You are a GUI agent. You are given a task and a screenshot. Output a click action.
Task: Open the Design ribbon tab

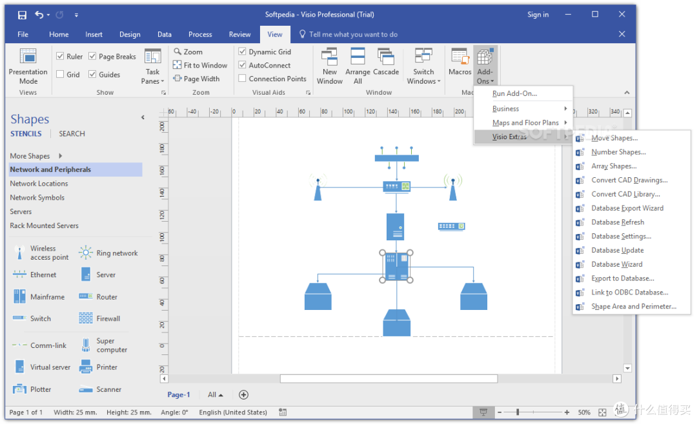point(130,34)
